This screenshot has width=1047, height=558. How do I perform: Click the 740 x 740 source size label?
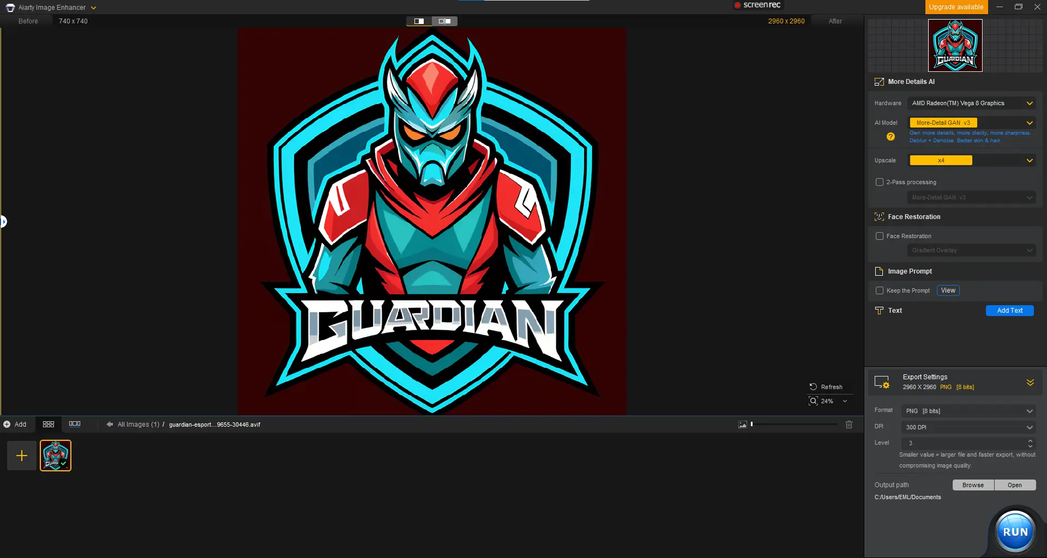coord(73,21)
